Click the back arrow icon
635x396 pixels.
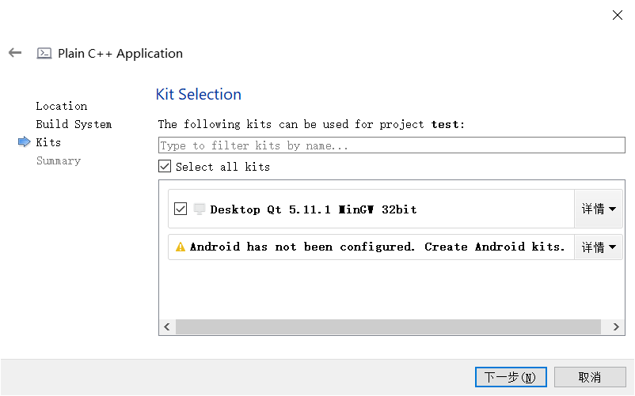pos(15,53)
